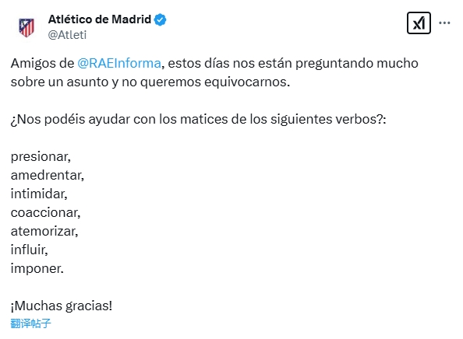
Task: Click the word presionar in the list
Action: point(41,157)
